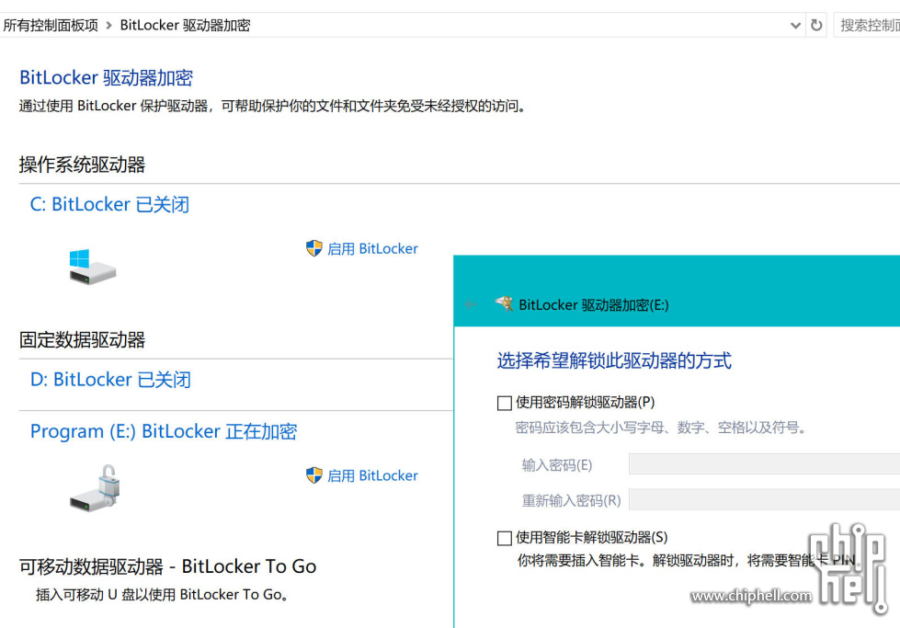Image resolution: width=900 pixels, height=628 pixels.
Task: Focus the 重新输入密码(R) field
Action: pos(765,499)
